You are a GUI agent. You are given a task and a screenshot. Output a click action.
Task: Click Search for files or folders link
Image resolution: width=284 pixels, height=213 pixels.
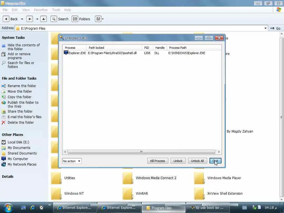click(x=21, y=65)
